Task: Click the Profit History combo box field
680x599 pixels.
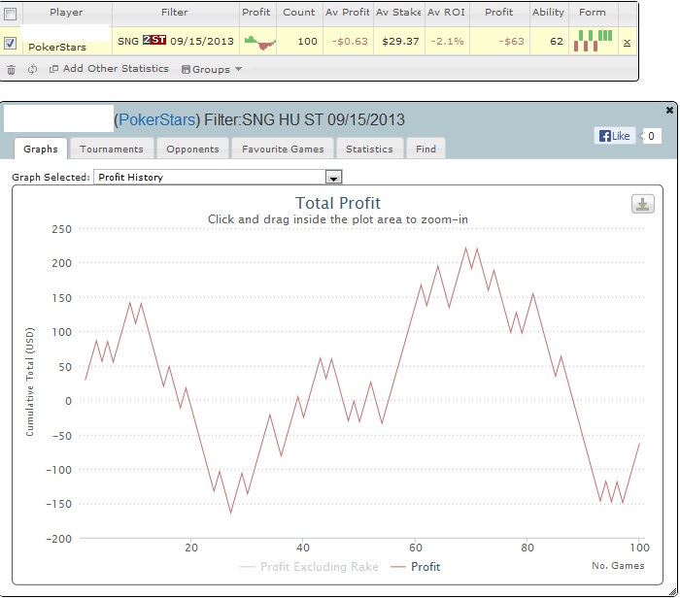Action: [x=218, y=177]
